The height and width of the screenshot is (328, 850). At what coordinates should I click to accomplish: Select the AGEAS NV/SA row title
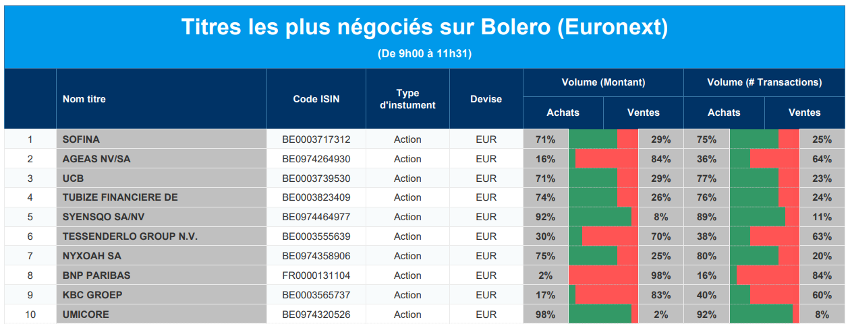(96, 159)
